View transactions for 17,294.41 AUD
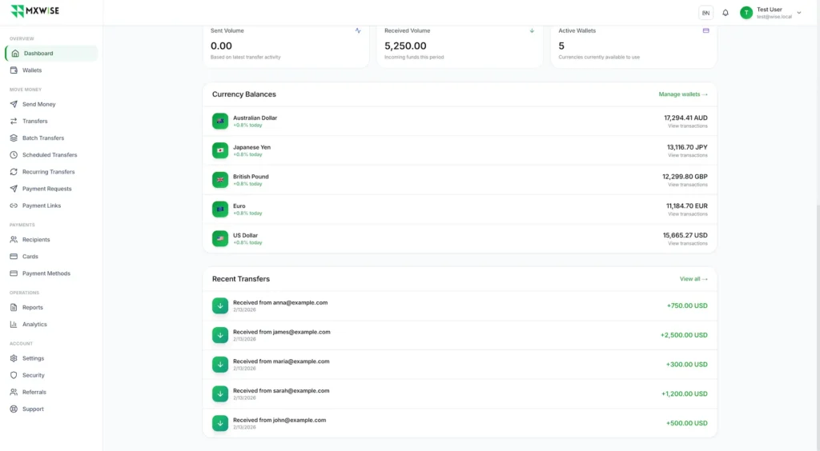This screenshot has width=820, height=451. tap(688, 126)
